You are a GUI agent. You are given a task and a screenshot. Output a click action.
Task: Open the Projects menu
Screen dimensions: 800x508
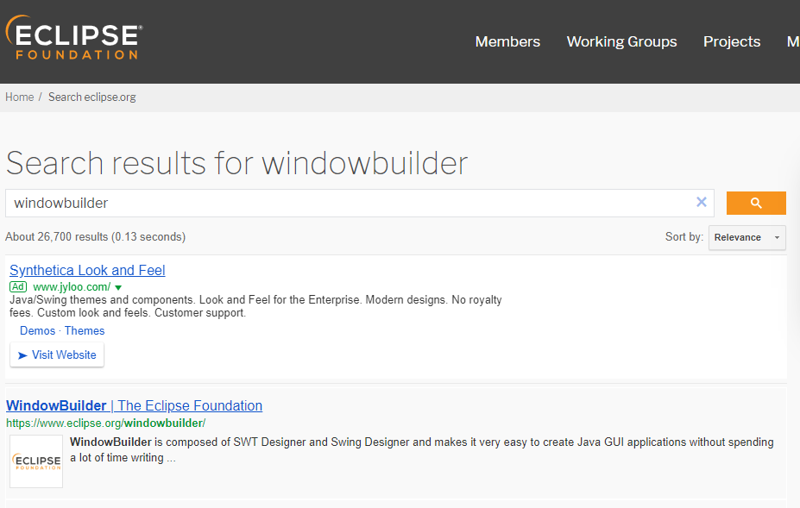click(x=732, y=41)
